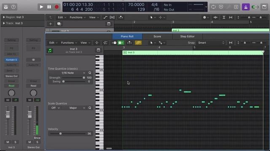Pause playback with the Pause button

tap(49, 7)
